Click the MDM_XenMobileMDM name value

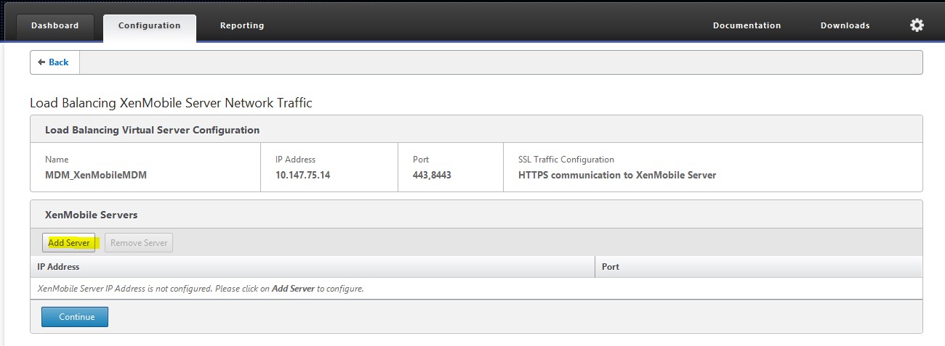(96, 175)
